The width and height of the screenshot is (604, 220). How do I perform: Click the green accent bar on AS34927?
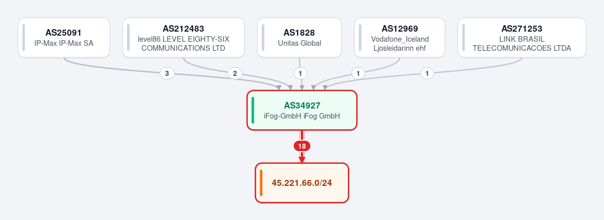253,110
